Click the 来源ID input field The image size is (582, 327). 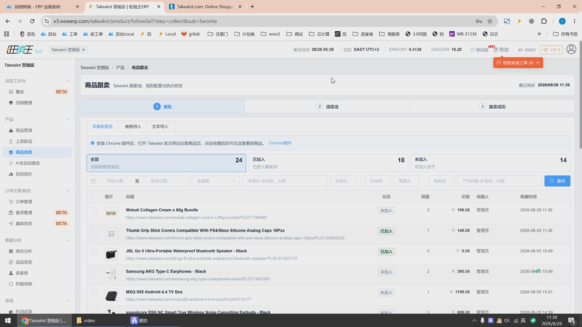click(x=285, y=181)
